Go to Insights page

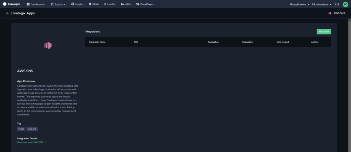(x=77, y=4)
